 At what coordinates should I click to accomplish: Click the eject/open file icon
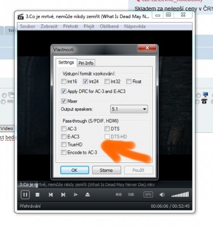tap(87, 195)
